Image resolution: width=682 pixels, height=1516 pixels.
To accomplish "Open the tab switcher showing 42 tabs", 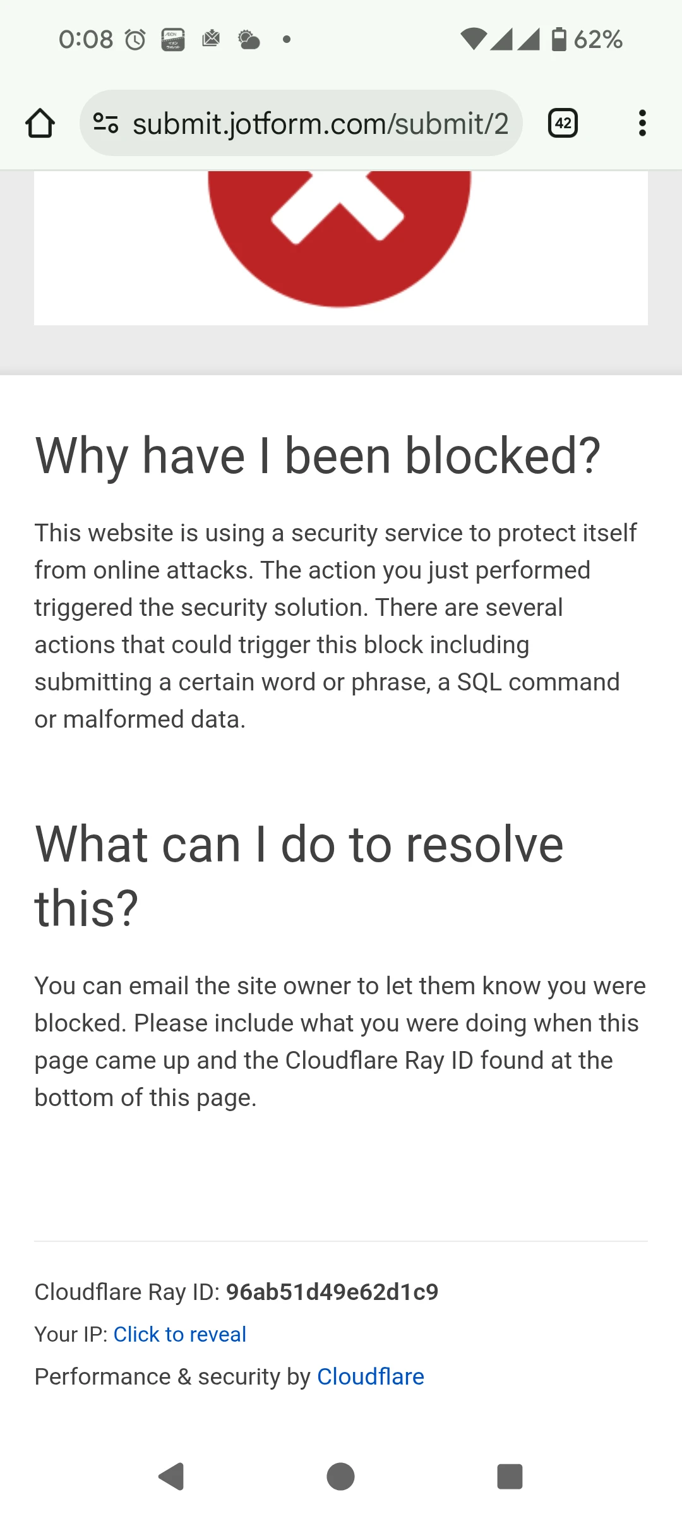I will (x=561, y=122).
